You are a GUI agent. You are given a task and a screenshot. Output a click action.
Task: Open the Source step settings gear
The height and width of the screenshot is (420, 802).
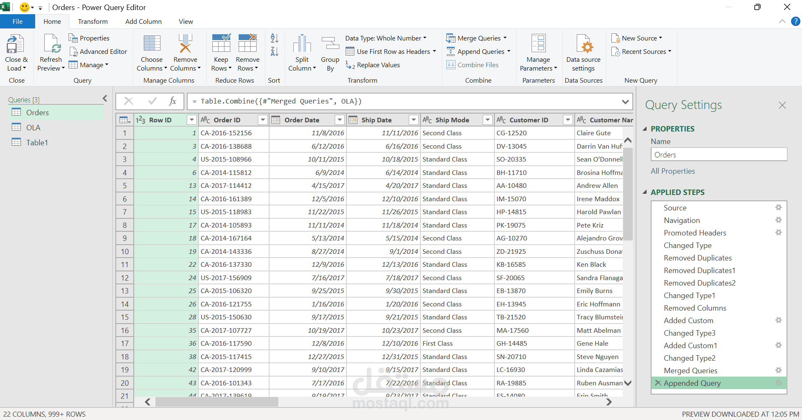click(x=778, y=207)
